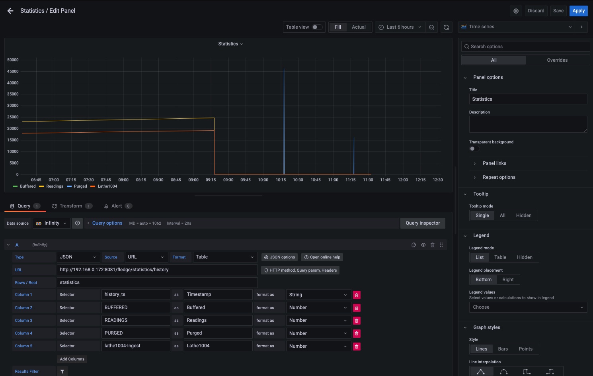593x376 pixels.
Task: Delete query A with the trash icon
Action: click(433, 245)
